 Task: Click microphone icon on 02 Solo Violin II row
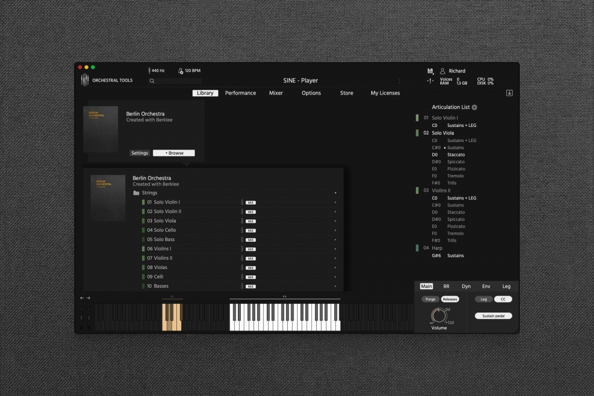tap(242, 212)
